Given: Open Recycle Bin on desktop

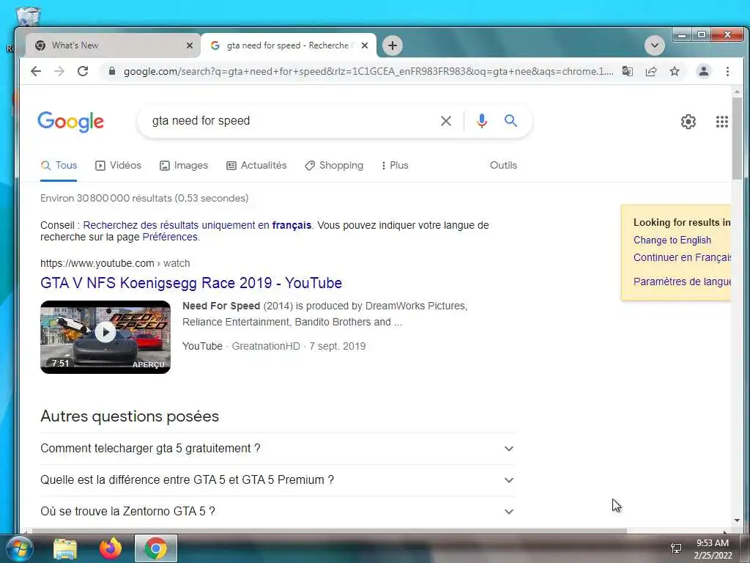Looking at the screenshot, I should 27,17.
